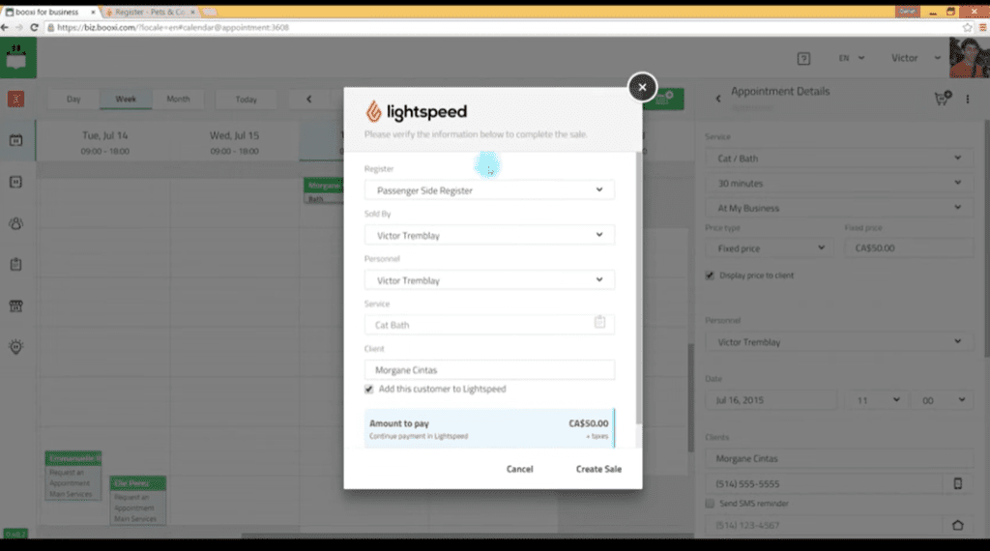Open the three-dot more options menu
Screen dimensions: 990x551
(x=967, y=100)
